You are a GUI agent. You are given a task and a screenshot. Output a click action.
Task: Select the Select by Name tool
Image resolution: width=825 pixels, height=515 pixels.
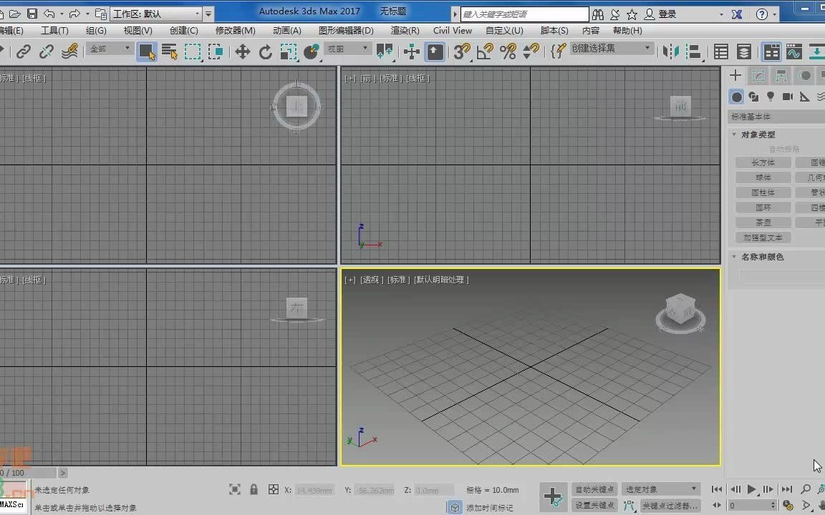pos(169,51)
